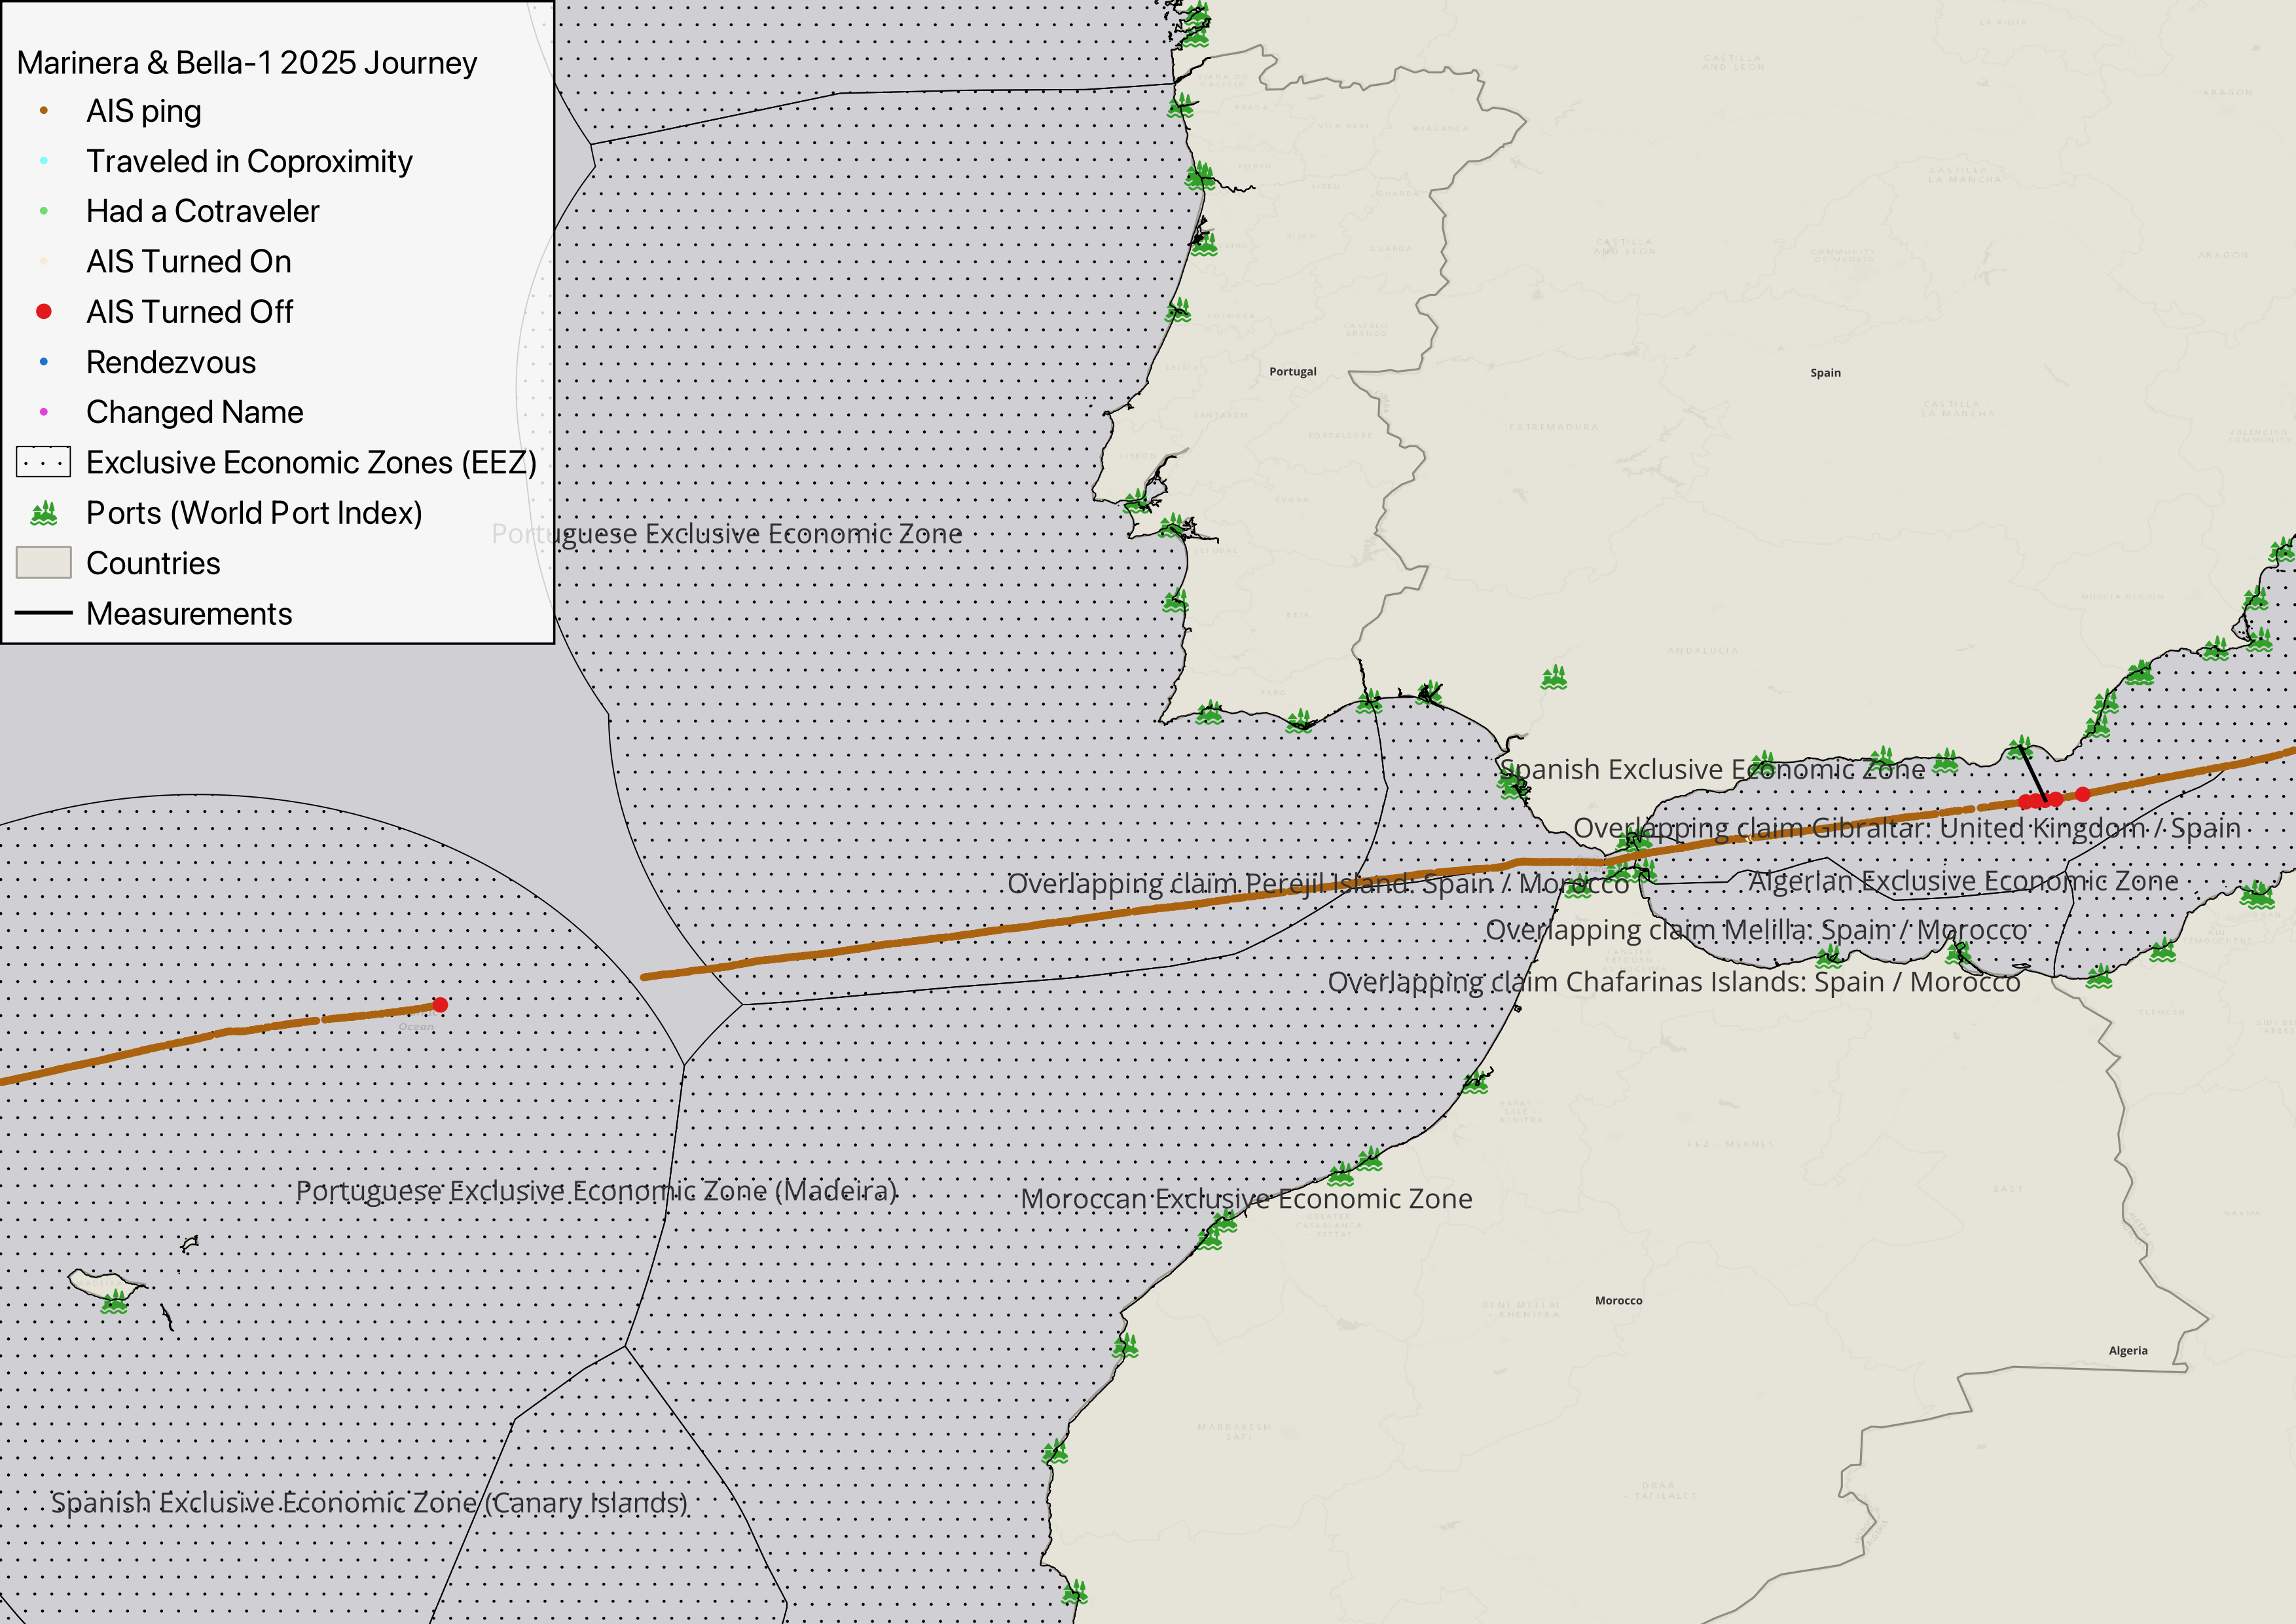Click the Morocco country label
Image resolution: width=2296 pixels, height=1624 pixels.
click(x=1618, y=1301)
